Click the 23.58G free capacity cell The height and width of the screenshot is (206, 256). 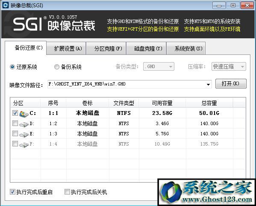(x=162, y=113)
